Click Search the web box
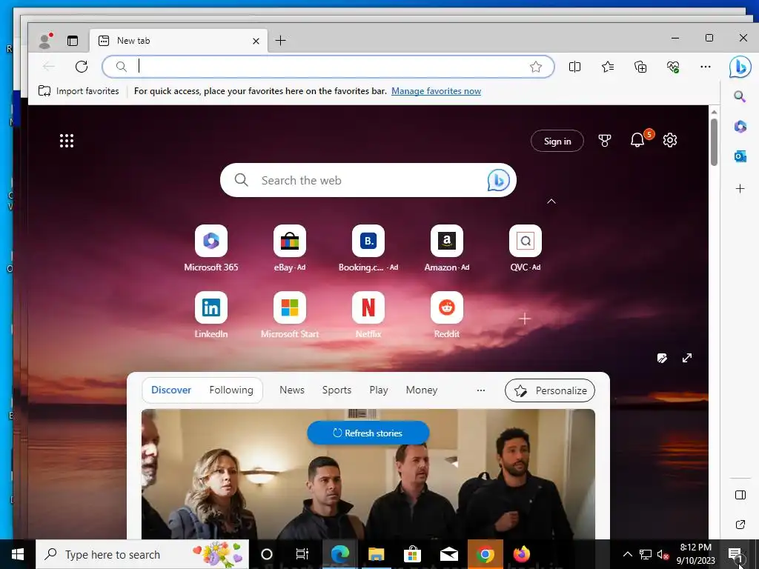759x569 pixels. pos(368,180)
